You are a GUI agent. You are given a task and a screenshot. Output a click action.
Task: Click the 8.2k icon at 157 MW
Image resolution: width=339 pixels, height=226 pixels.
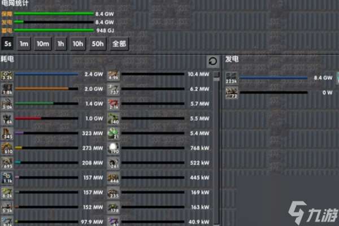coord(7,192)
